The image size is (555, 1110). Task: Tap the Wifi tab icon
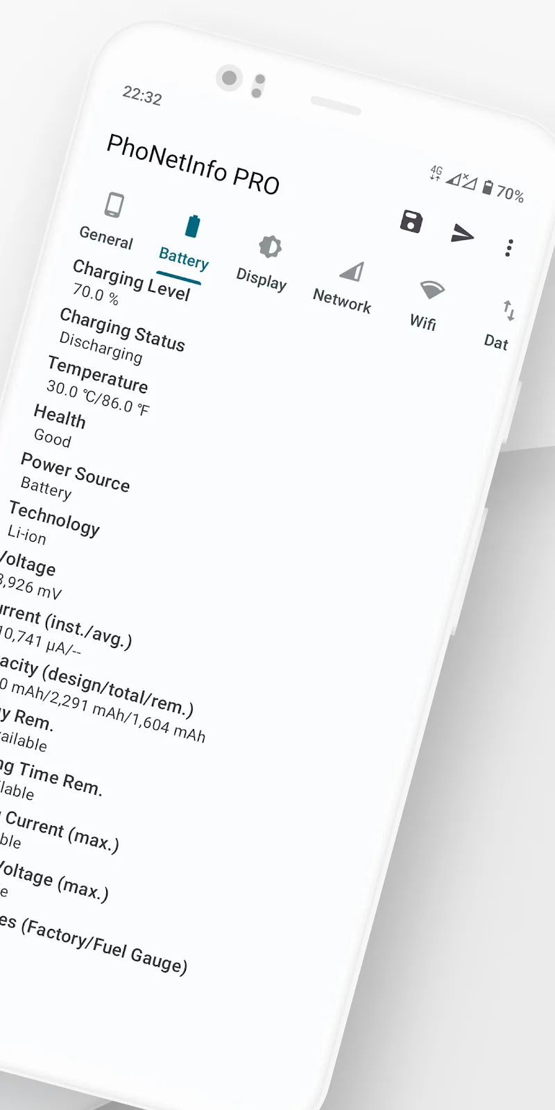pos(432,290)
